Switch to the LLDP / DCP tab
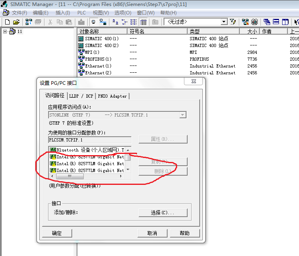 coord(81,96)
